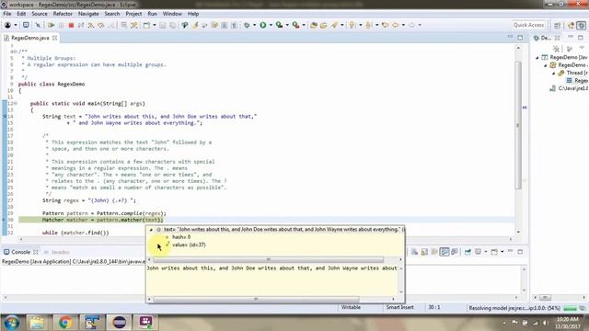Select the 'values (id=37)' variable row

pos(189,245)
